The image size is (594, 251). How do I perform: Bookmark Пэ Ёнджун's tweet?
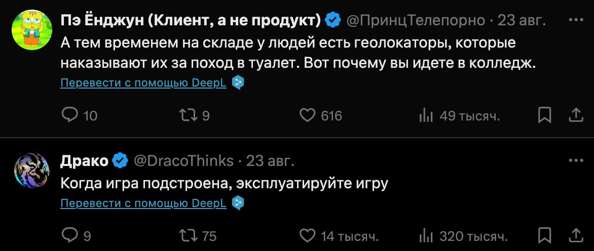coord(544,116)
